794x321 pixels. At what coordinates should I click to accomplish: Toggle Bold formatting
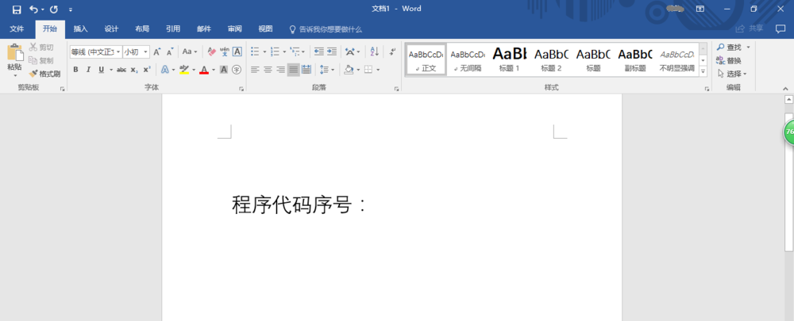point(75,70)
